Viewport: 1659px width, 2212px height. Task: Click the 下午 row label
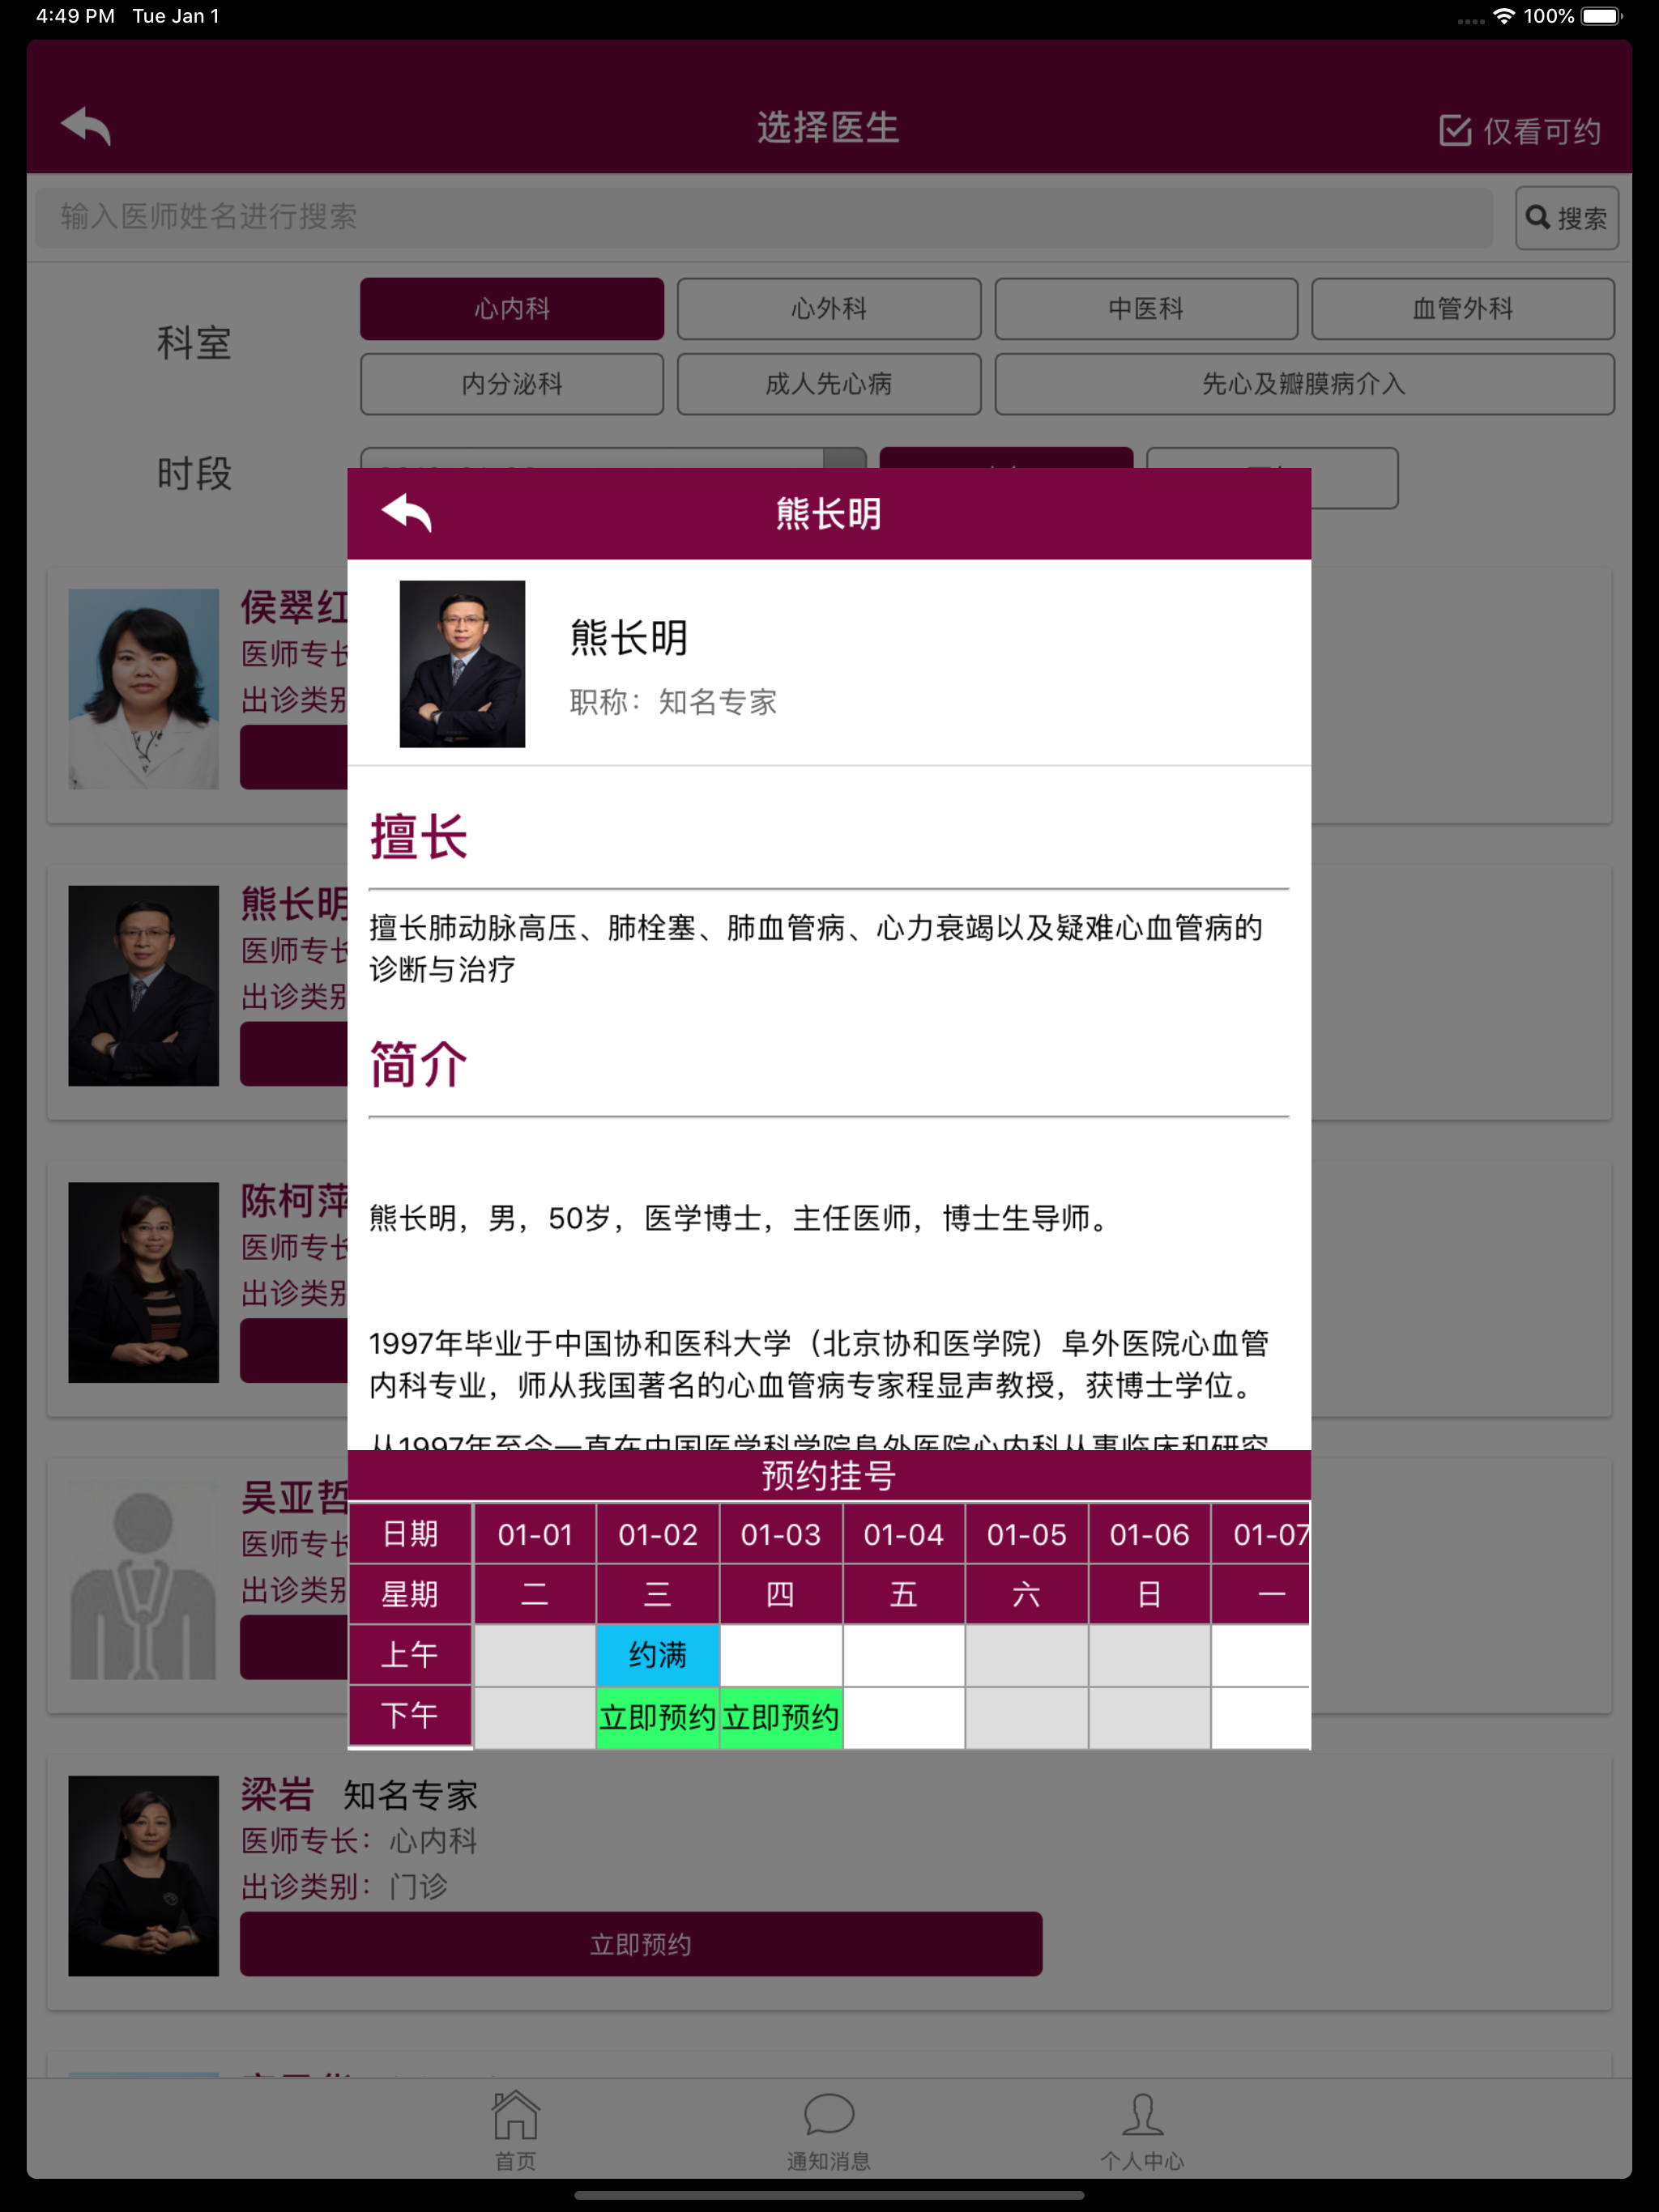tap(410, 1717)
